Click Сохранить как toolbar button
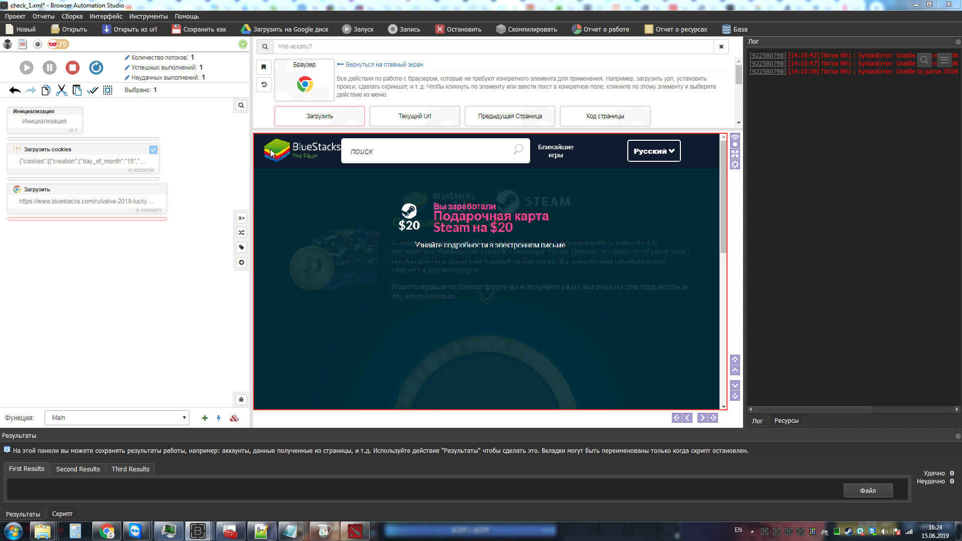The height and width of the screenshot is (541, 962). click(x=199, y=29)
